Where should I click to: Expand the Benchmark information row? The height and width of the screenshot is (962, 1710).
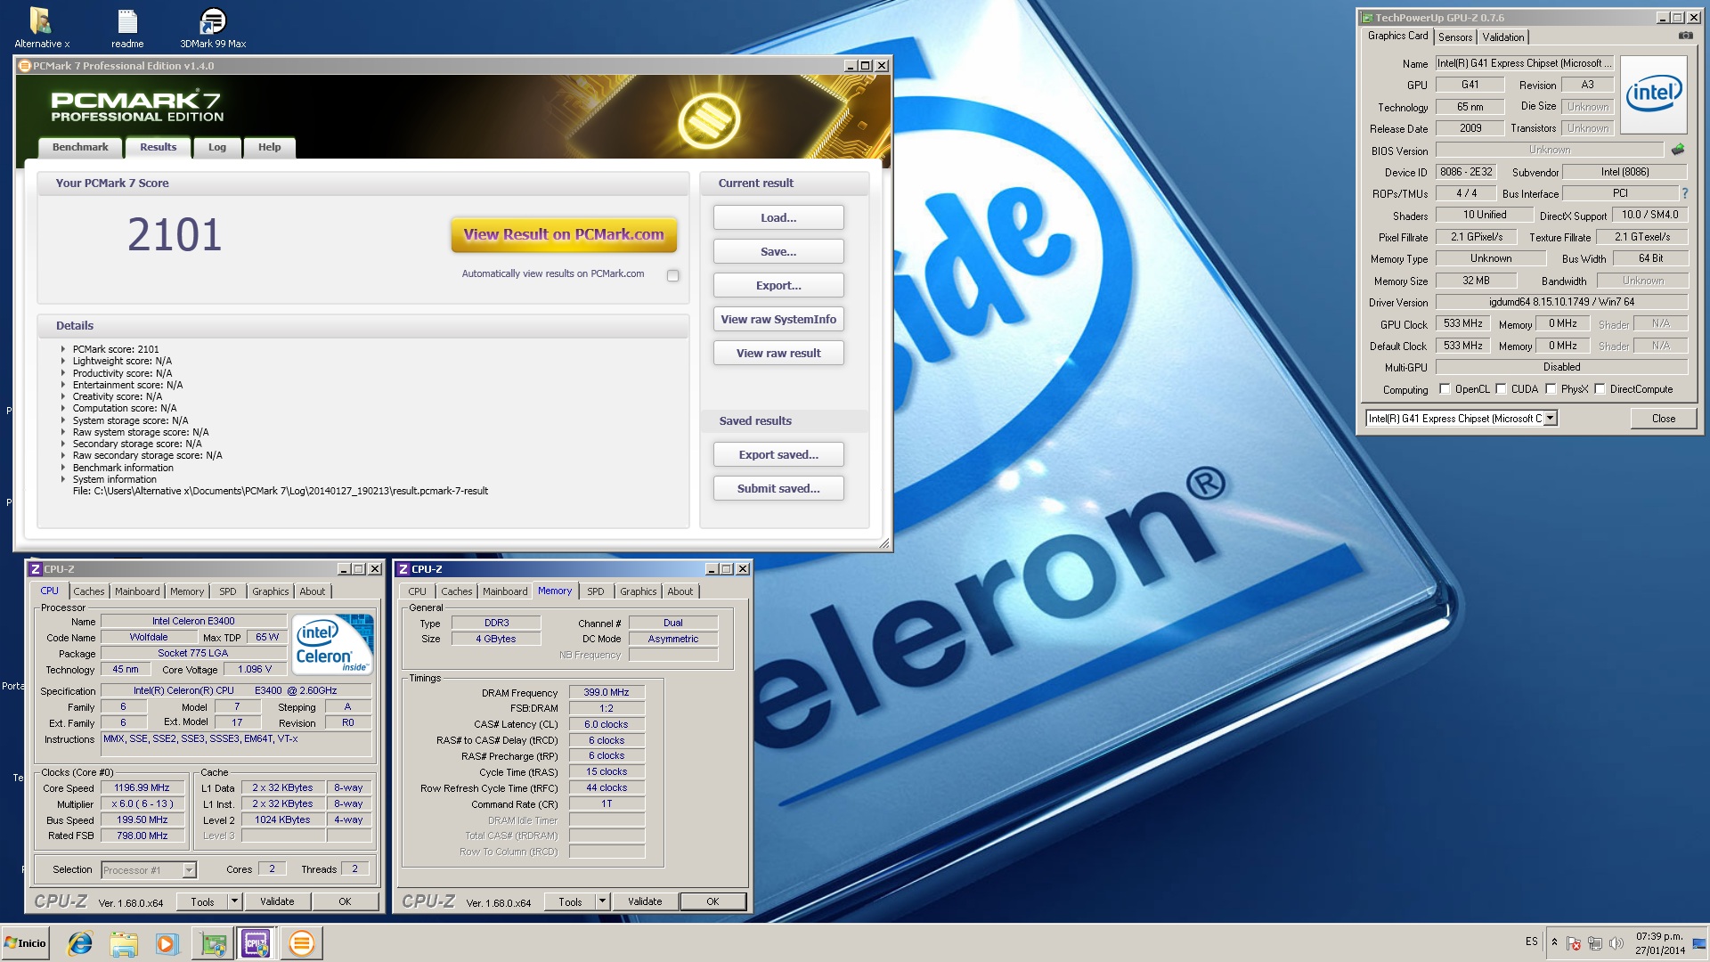click(63, 468)
